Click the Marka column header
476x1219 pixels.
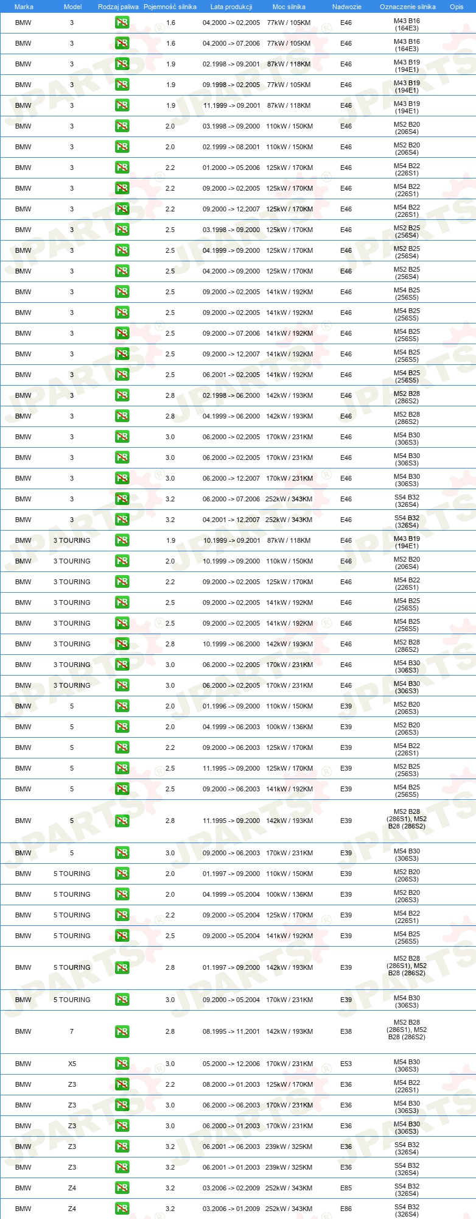pyautogui.click(x=24, y=7)
